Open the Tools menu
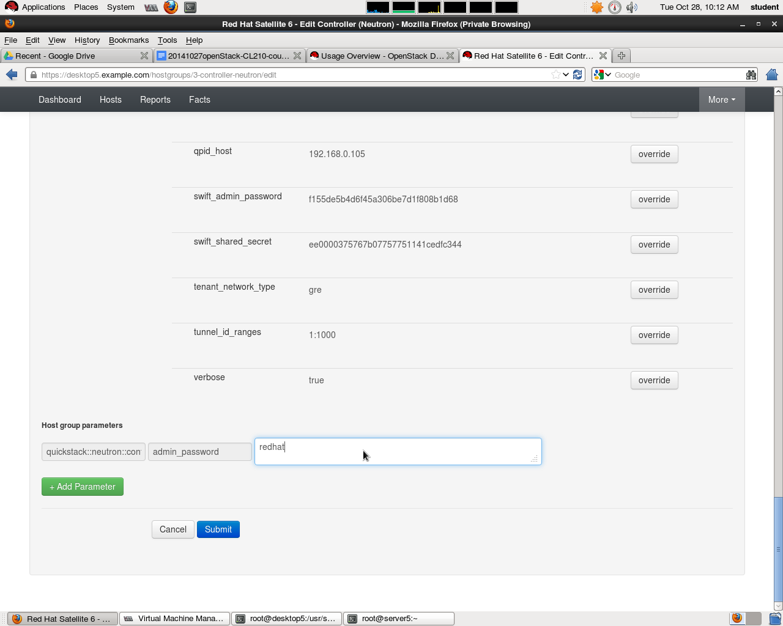 (167, 40)
